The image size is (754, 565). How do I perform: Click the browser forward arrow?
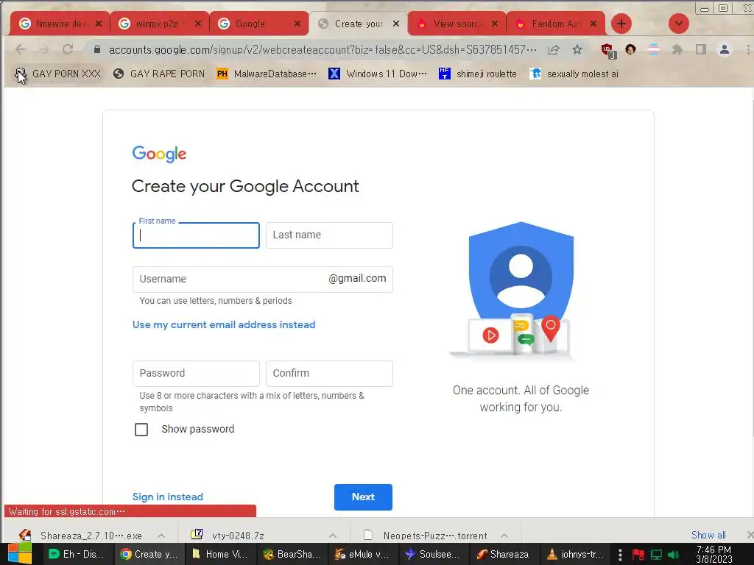click(43, 49)
